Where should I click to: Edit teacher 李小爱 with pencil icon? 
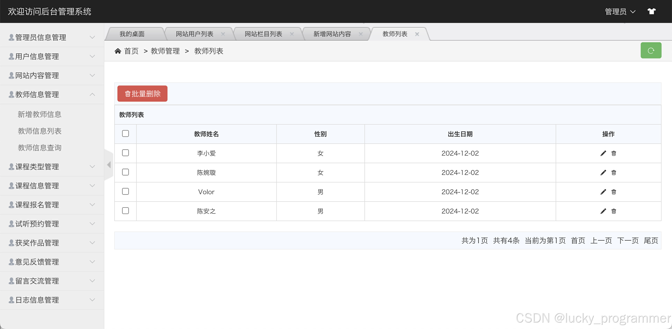[603, 153]
